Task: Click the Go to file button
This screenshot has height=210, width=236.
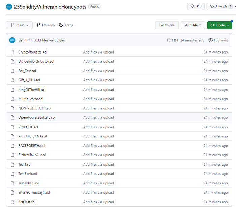Action: point(167,25)
